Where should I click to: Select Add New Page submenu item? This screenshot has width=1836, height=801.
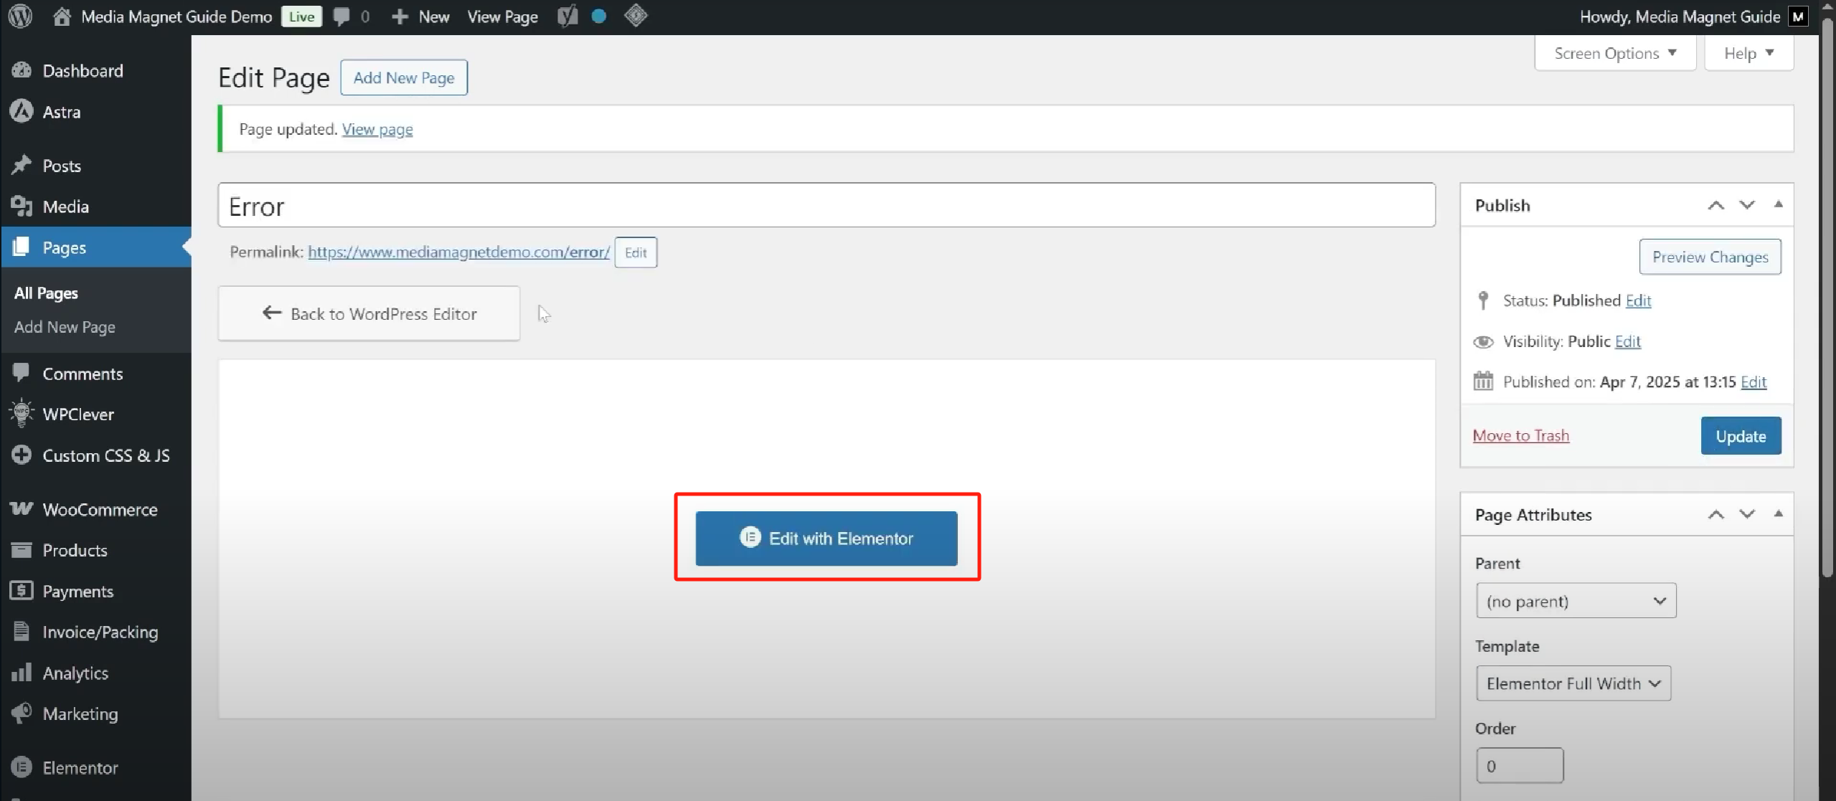65,327
